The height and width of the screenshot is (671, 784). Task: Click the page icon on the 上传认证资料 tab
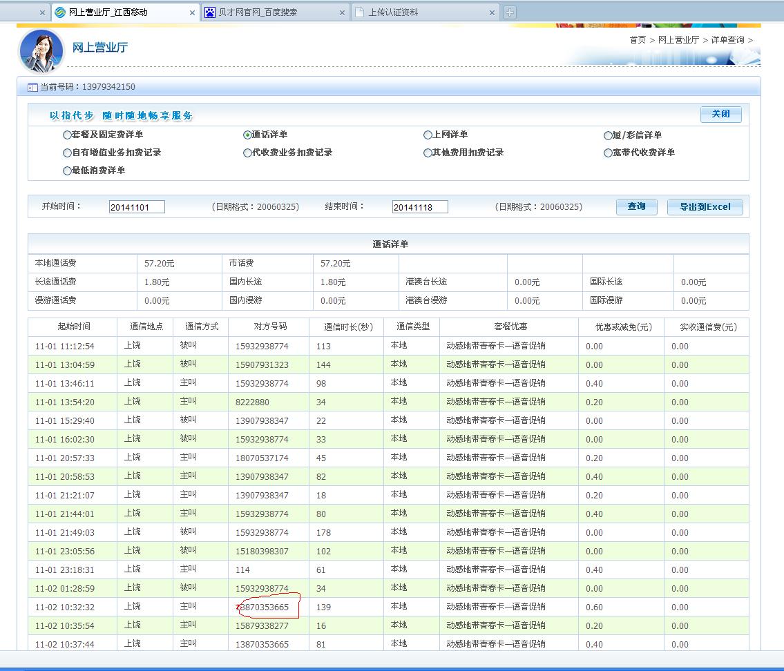(360, 12)
